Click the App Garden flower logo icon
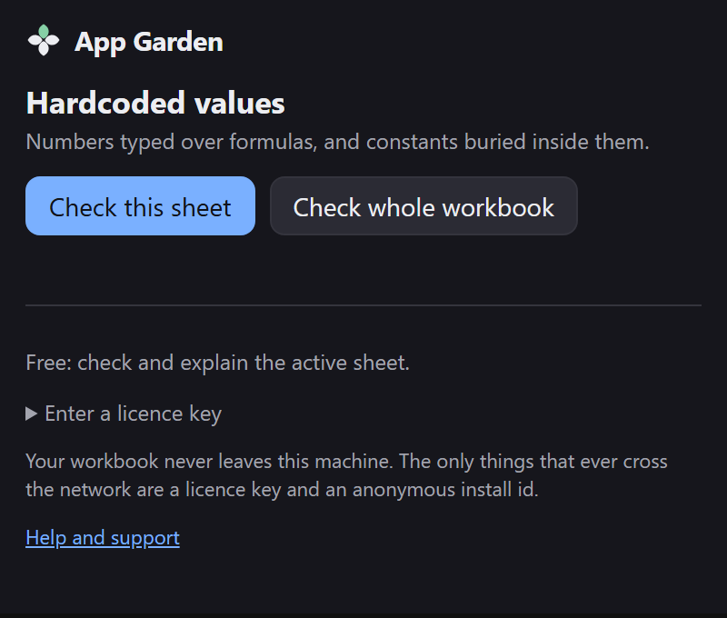The width and height of the screenshot is (727, 618). click(44, 40)
